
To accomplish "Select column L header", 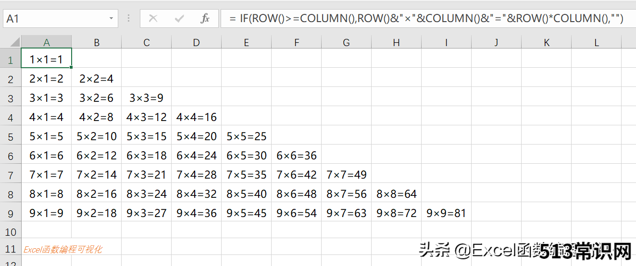I will point(597,42).
